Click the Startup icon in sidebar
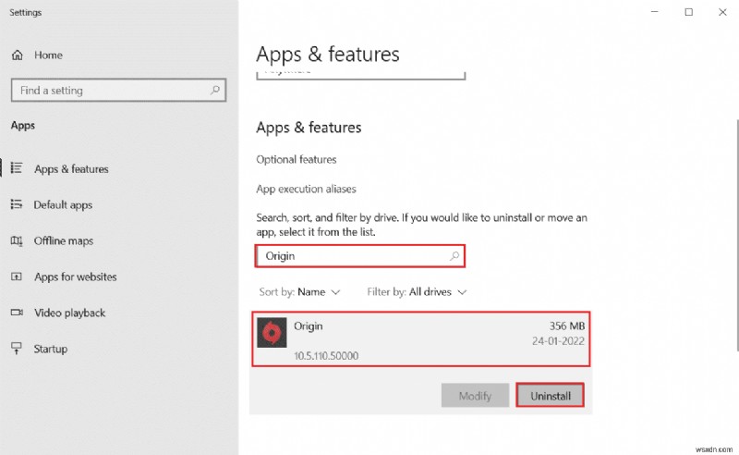Screen dimensions: 739x455 [18, 350]
